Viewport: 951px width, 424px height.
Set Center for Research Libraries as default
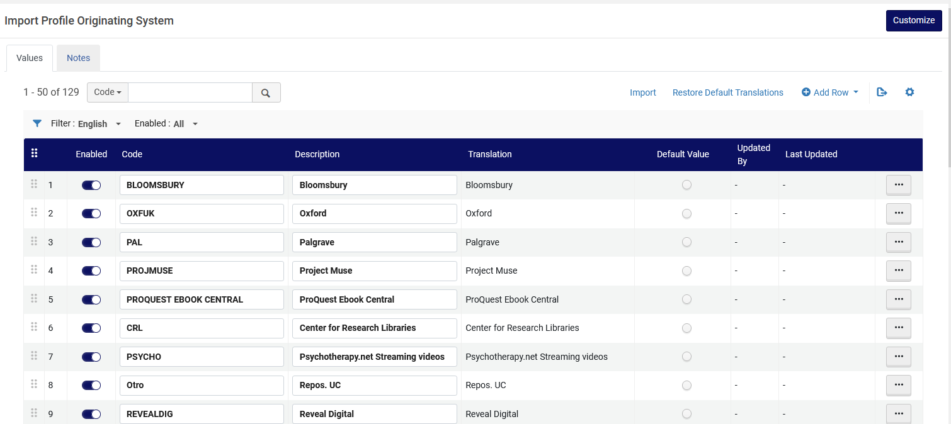tap(686, 328)
